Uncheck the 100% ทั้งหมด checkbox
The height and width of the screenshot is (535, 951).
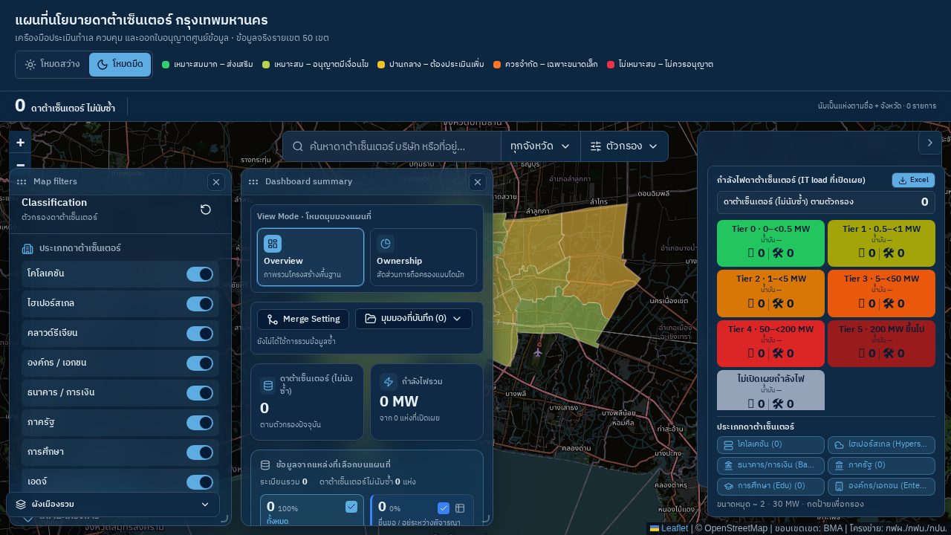click(351, 507)
